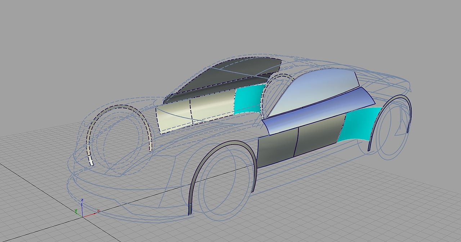Click the red X axis arrow

(94, 214)
